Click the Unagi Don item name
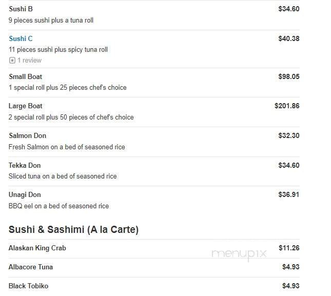331x296 pixels. pyautogui.click(x=25, y=194)
